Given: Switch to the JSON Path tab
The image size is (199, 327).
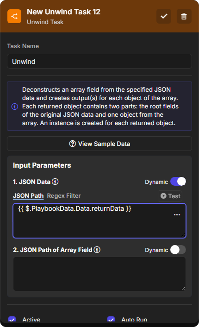Looking at the screenshot, I should tap(28, 196).
